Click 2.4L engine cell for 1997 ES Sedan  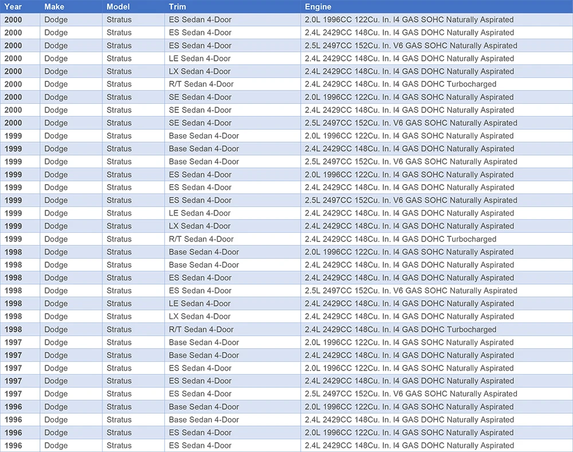click(x=437, y=381)
